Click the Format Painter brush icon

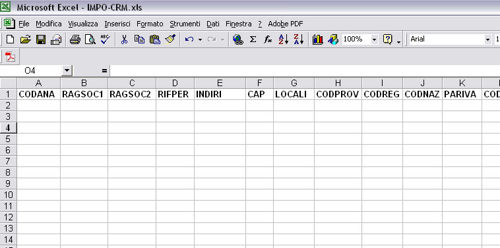click(x=170, y=39)
